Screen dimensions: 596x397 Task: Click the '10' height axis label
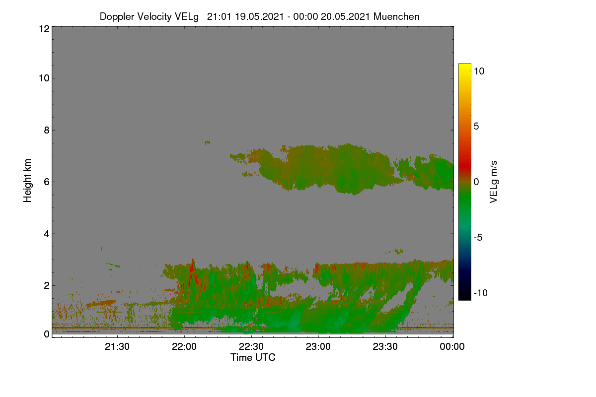click(x=44, y=78)
